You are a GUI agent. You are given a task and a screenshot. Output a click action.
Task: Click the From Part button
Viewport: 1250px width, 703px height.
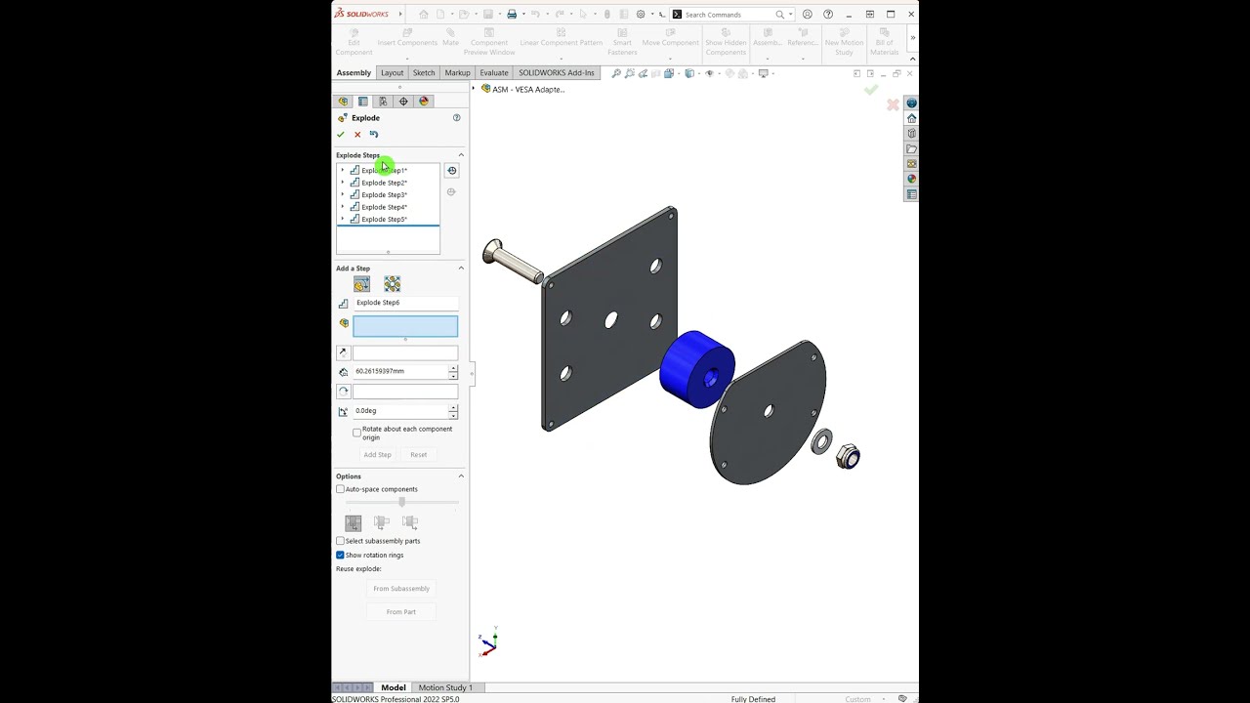pyautogui.click(x=401, y=612)
